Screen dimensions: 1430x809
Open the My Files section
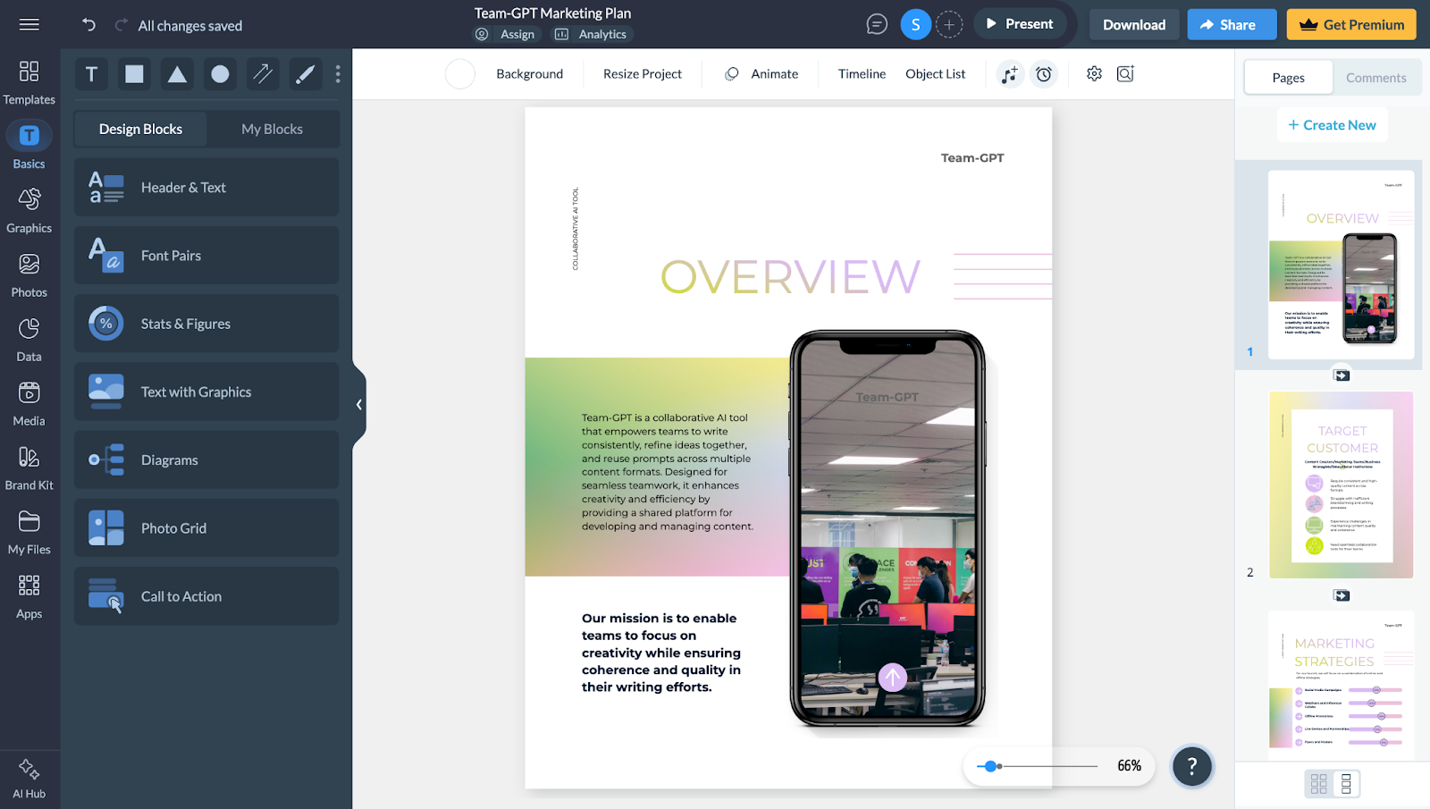tap(29, 533)
